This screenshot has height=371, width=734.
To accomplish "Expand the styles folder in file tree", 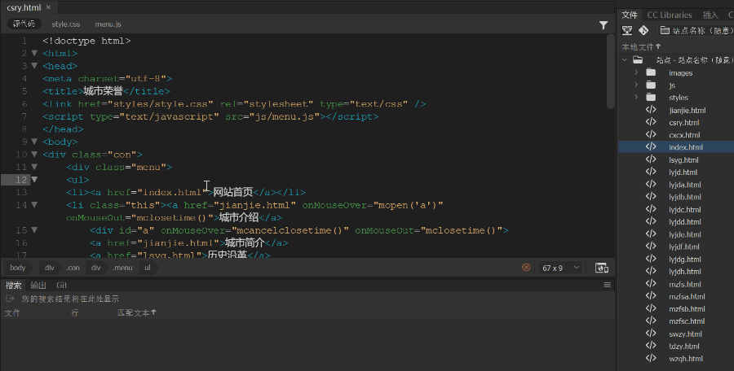I will coord(635,98).
